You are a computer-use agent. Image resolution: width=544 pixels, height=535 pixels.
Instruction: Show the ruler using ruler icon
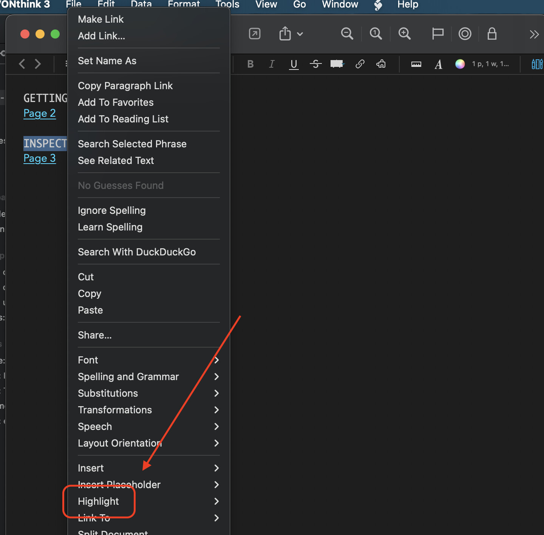tap(416, 64)
